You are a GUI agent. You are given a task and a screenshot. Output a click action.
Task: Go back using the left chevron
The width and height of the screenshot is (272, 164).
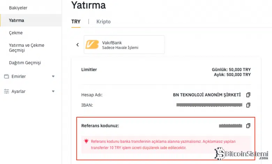coord(77,45)
